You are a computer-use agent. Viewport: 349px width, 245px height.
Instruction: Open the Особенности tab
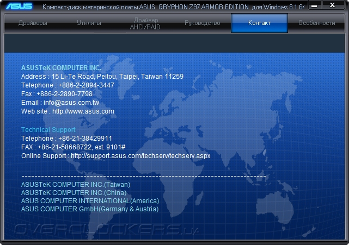pyautogui.click(x=316, y=23)
